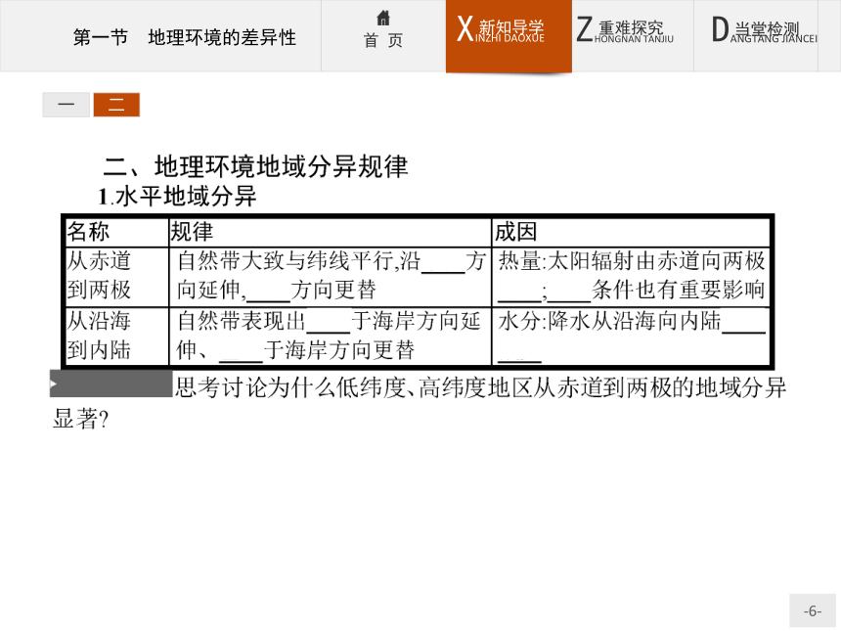Viewport: 841px width, 631px height.
Task: Switch to the 当堂检测 tab
Action: click(x=756, y=35)
